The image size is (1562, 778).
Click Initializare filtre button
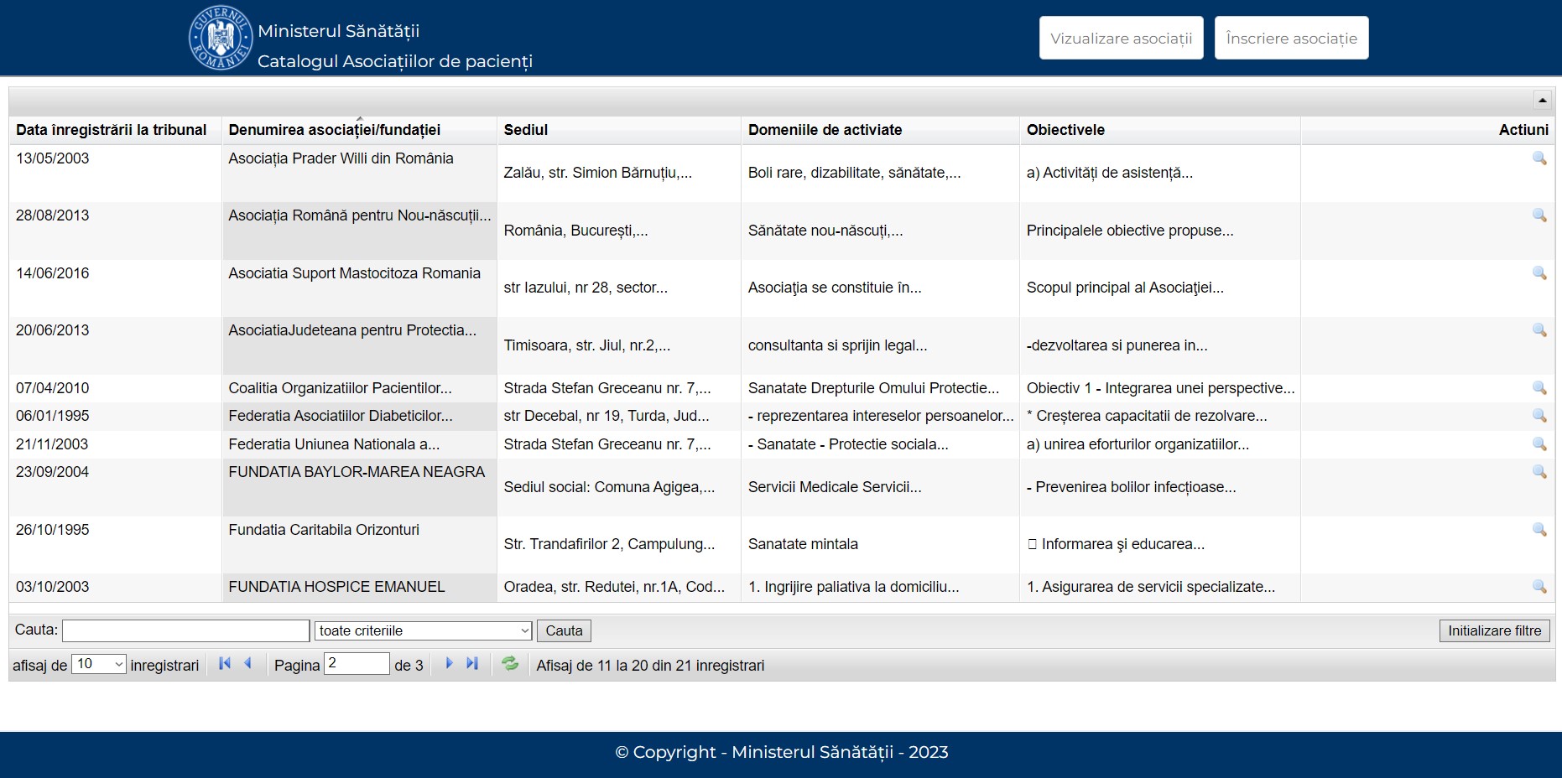1494,630
